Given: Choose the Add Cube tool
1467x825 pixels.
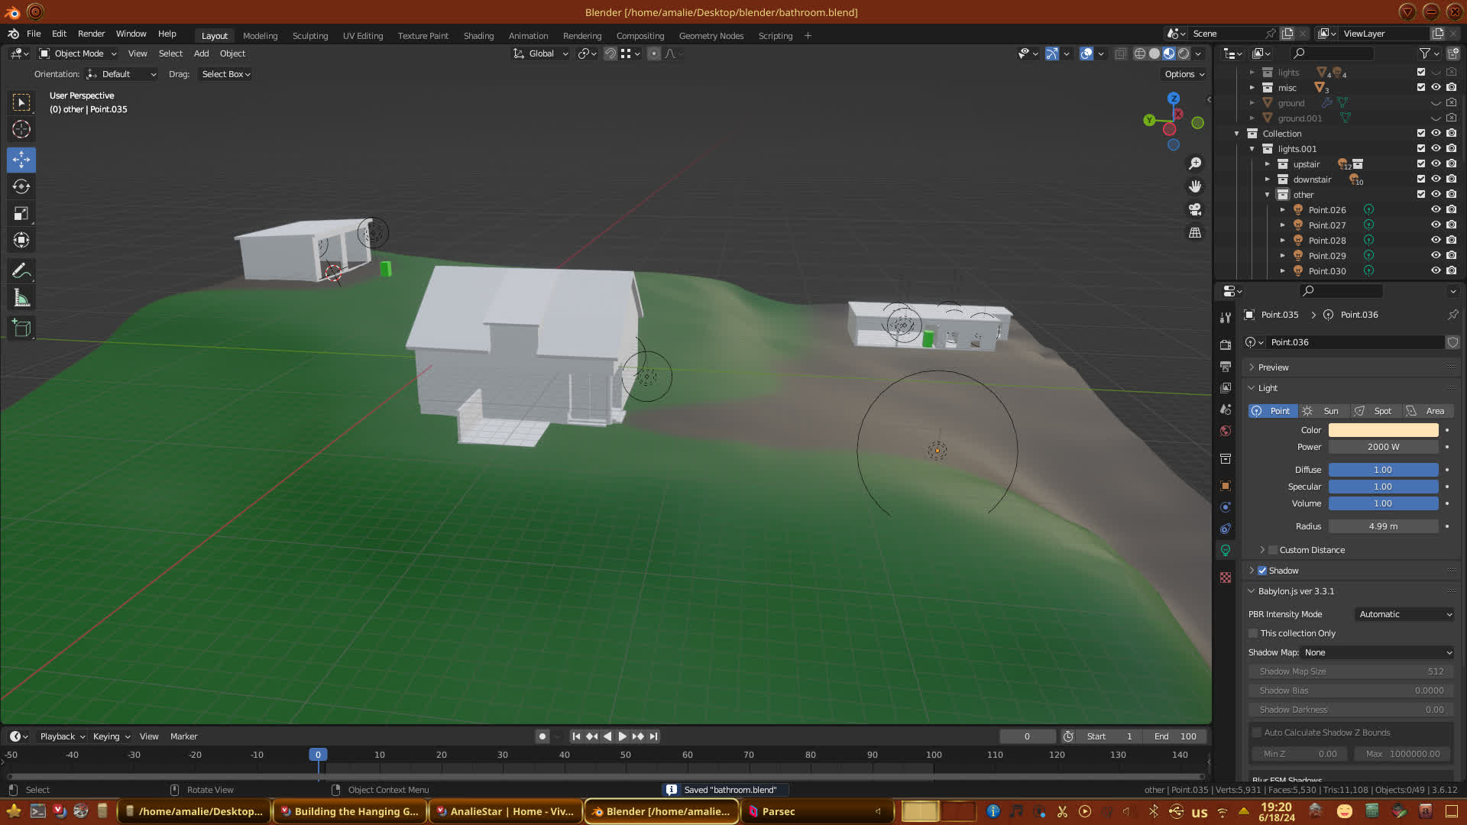Looking at the screenshot, I should pyautogui.click(x=21, y=328).
